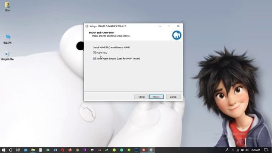272x153 pixels.
Task: Open Chrome from the taskbar
Action: (x=77, y=150)
